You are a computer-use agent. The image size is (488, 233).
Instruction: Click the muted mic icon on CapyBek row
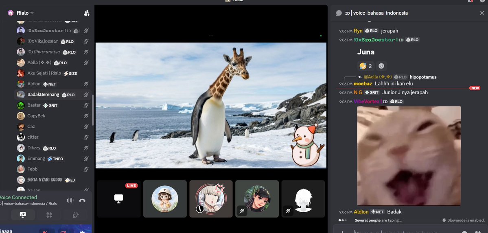[x=86, y=116]
